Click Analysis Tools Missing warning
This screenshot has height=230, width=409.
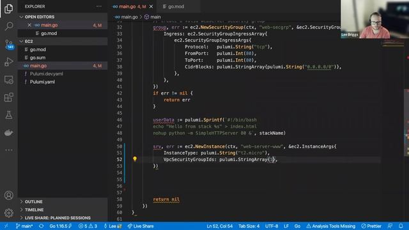(331, 226)
